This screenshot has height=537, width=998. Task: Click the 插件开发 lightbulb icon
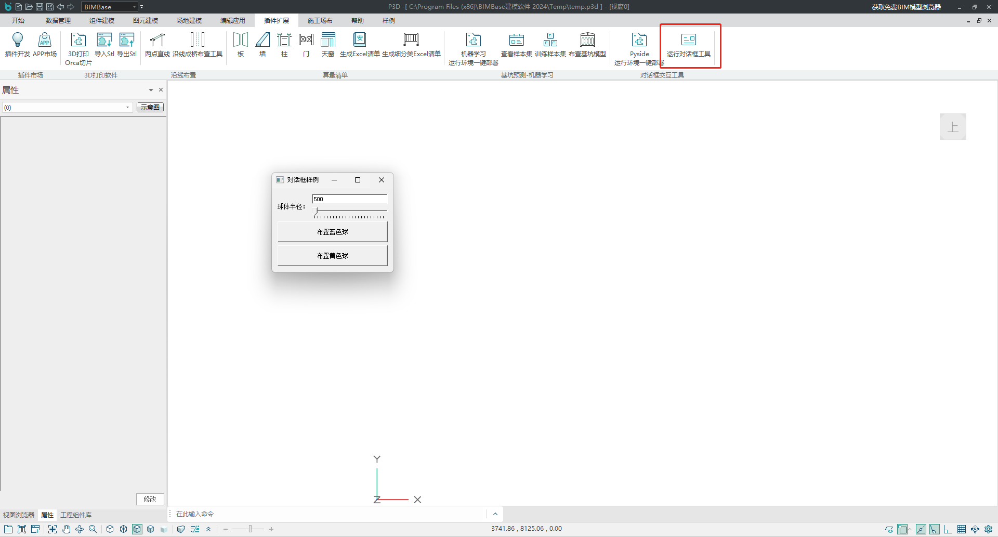point(18,41)
